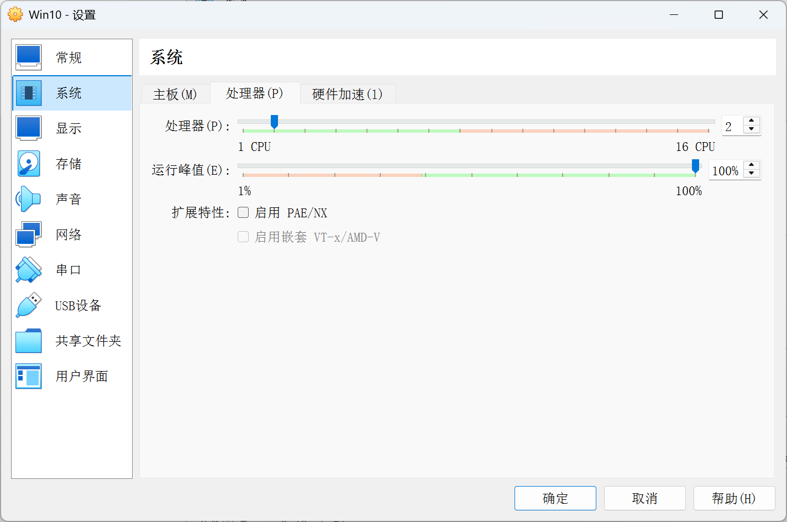The width and height of the screenshot is (787, 522).
Task: Click the 串口 serial ports icon
Action: point(29,270)
